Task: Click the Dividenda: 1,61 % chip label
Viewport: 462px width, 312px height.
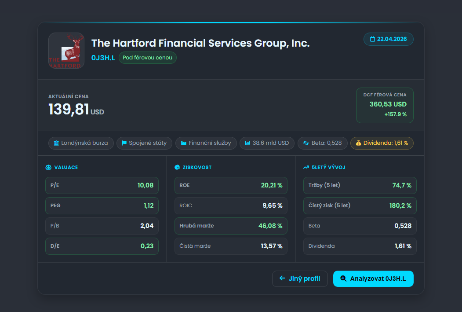Action: [386, 143]
